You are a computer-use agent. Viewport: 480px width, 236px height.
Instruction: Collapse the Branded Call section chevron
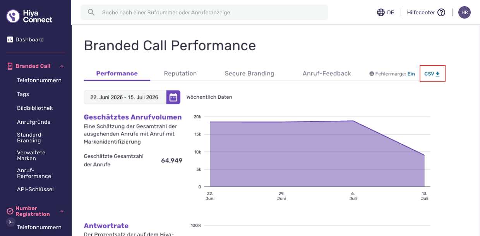62,66
